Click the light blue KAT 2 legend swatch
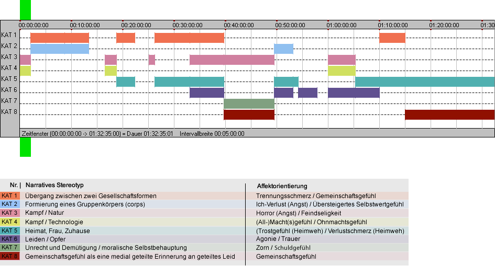 (10, 204)
